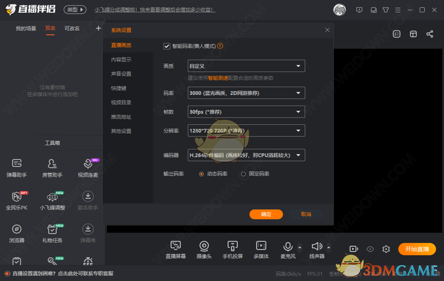Mute the 扬声器 speaker
Screen dimensions: 444x281
tap(317, 250)
